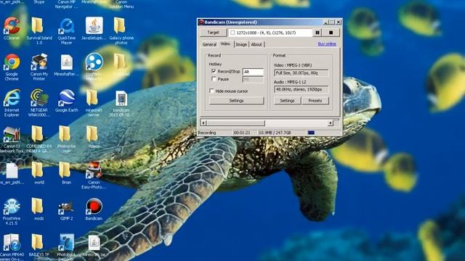Viewport: 465px width, 261px height.
Task: Open the format Presets
Action: coord(315,101)
